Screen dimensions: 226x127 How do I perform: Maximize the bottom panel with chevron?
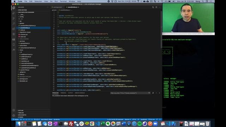(156, 93)
